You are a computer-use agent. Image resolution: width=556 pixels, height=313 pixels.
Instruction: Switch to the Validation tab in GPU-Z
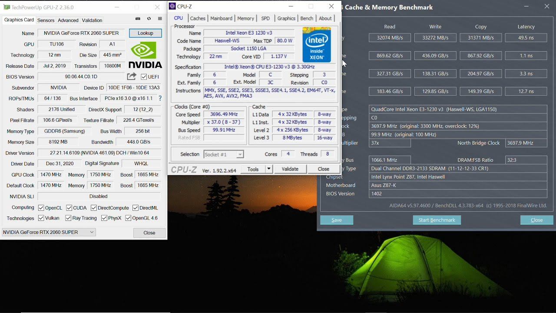(92, 20)
